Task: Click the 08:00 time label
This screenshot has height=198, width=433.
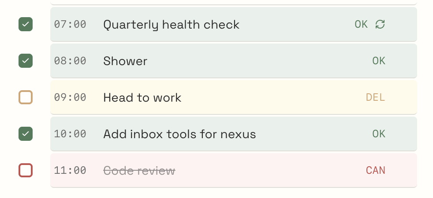Action: click(70, 61)
